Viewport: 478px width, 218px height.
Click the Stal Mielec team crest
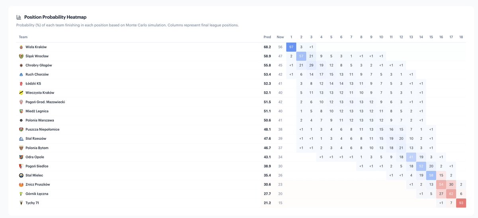[x=21, y=175]
